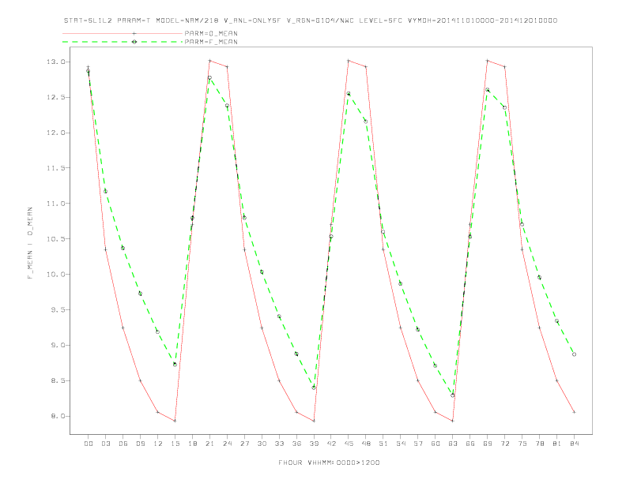Viewport: 626px width, 483px height.
Task: Click the O_MEAN plus marker at hour 12
Action: [x=158, y=412]
